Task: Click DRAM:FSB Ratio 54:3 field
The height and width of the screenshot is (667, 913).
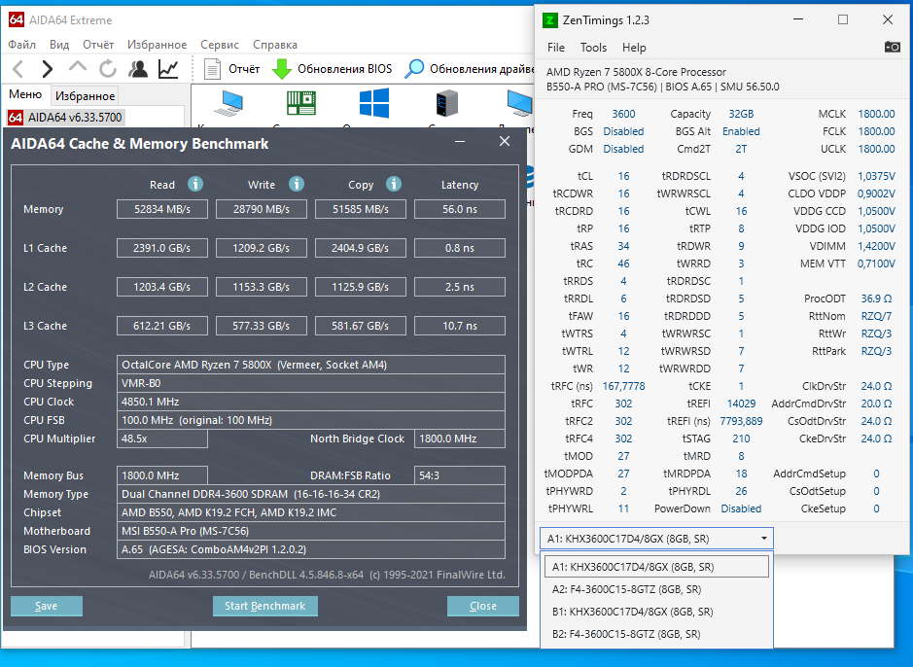Action: [460, 475]
